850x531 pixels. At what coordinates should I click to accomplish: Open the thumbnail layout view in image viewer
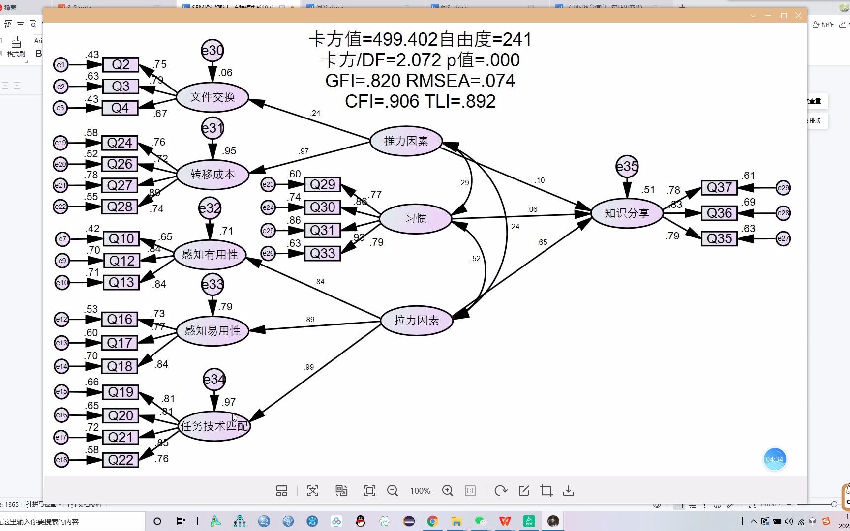(x=282, y=491)
